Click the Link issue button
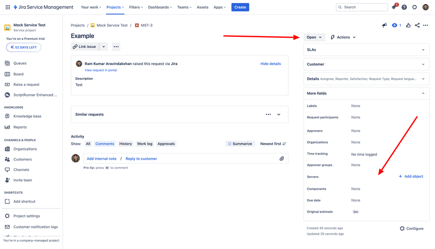The height and width of the screenshot is (249, 435). click(x=85, y=47)
